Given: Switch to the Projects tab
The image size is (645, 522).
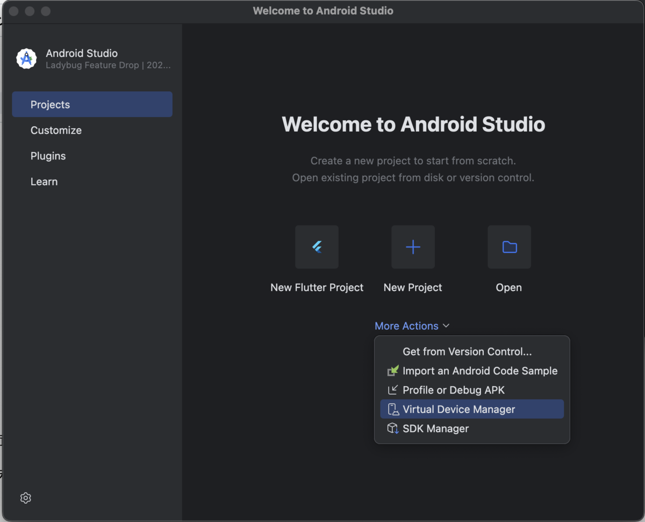Looking at the screenshot, I should [92, 104].
